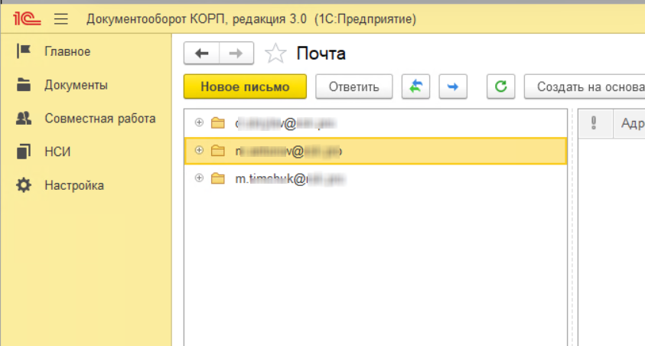
Task: Click the Создать на основании button
Action: tap(585, 86)
